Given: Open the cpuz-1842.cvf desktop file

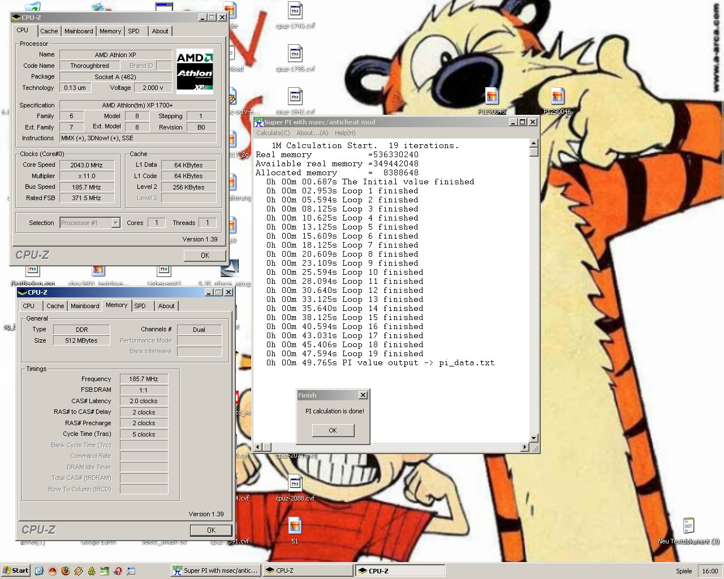Looking at the screenshot, I should [295, 101].
